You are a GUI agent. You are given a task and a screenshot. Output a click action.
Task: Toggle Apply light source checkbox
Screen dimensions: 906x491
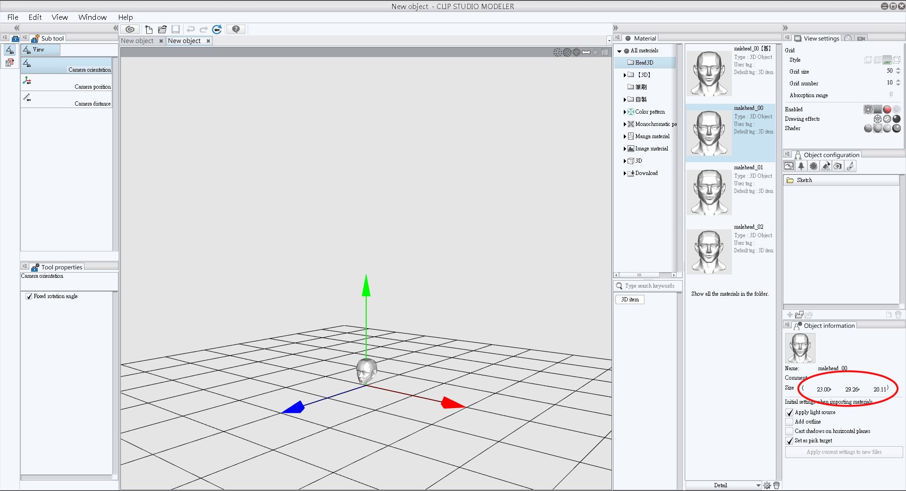coord(789,413)
